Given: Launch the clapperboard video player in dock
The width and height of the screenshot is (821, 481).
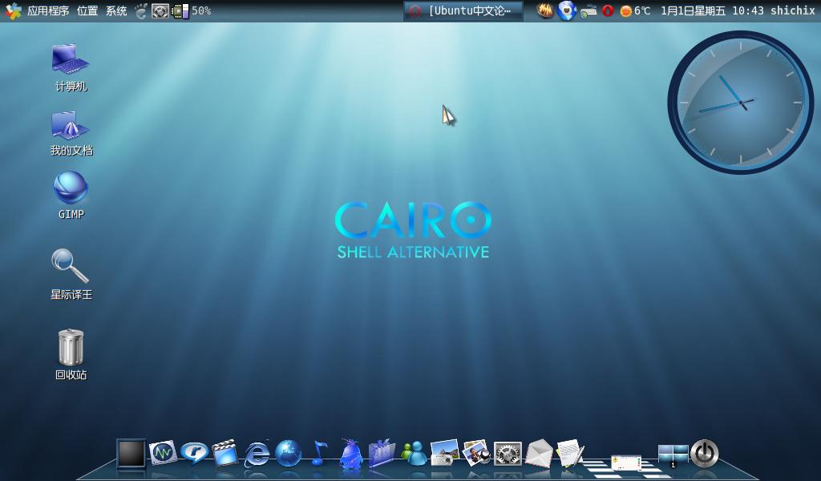Looking at the screenshot, I should pyautogui.click(x=225, y=453).
